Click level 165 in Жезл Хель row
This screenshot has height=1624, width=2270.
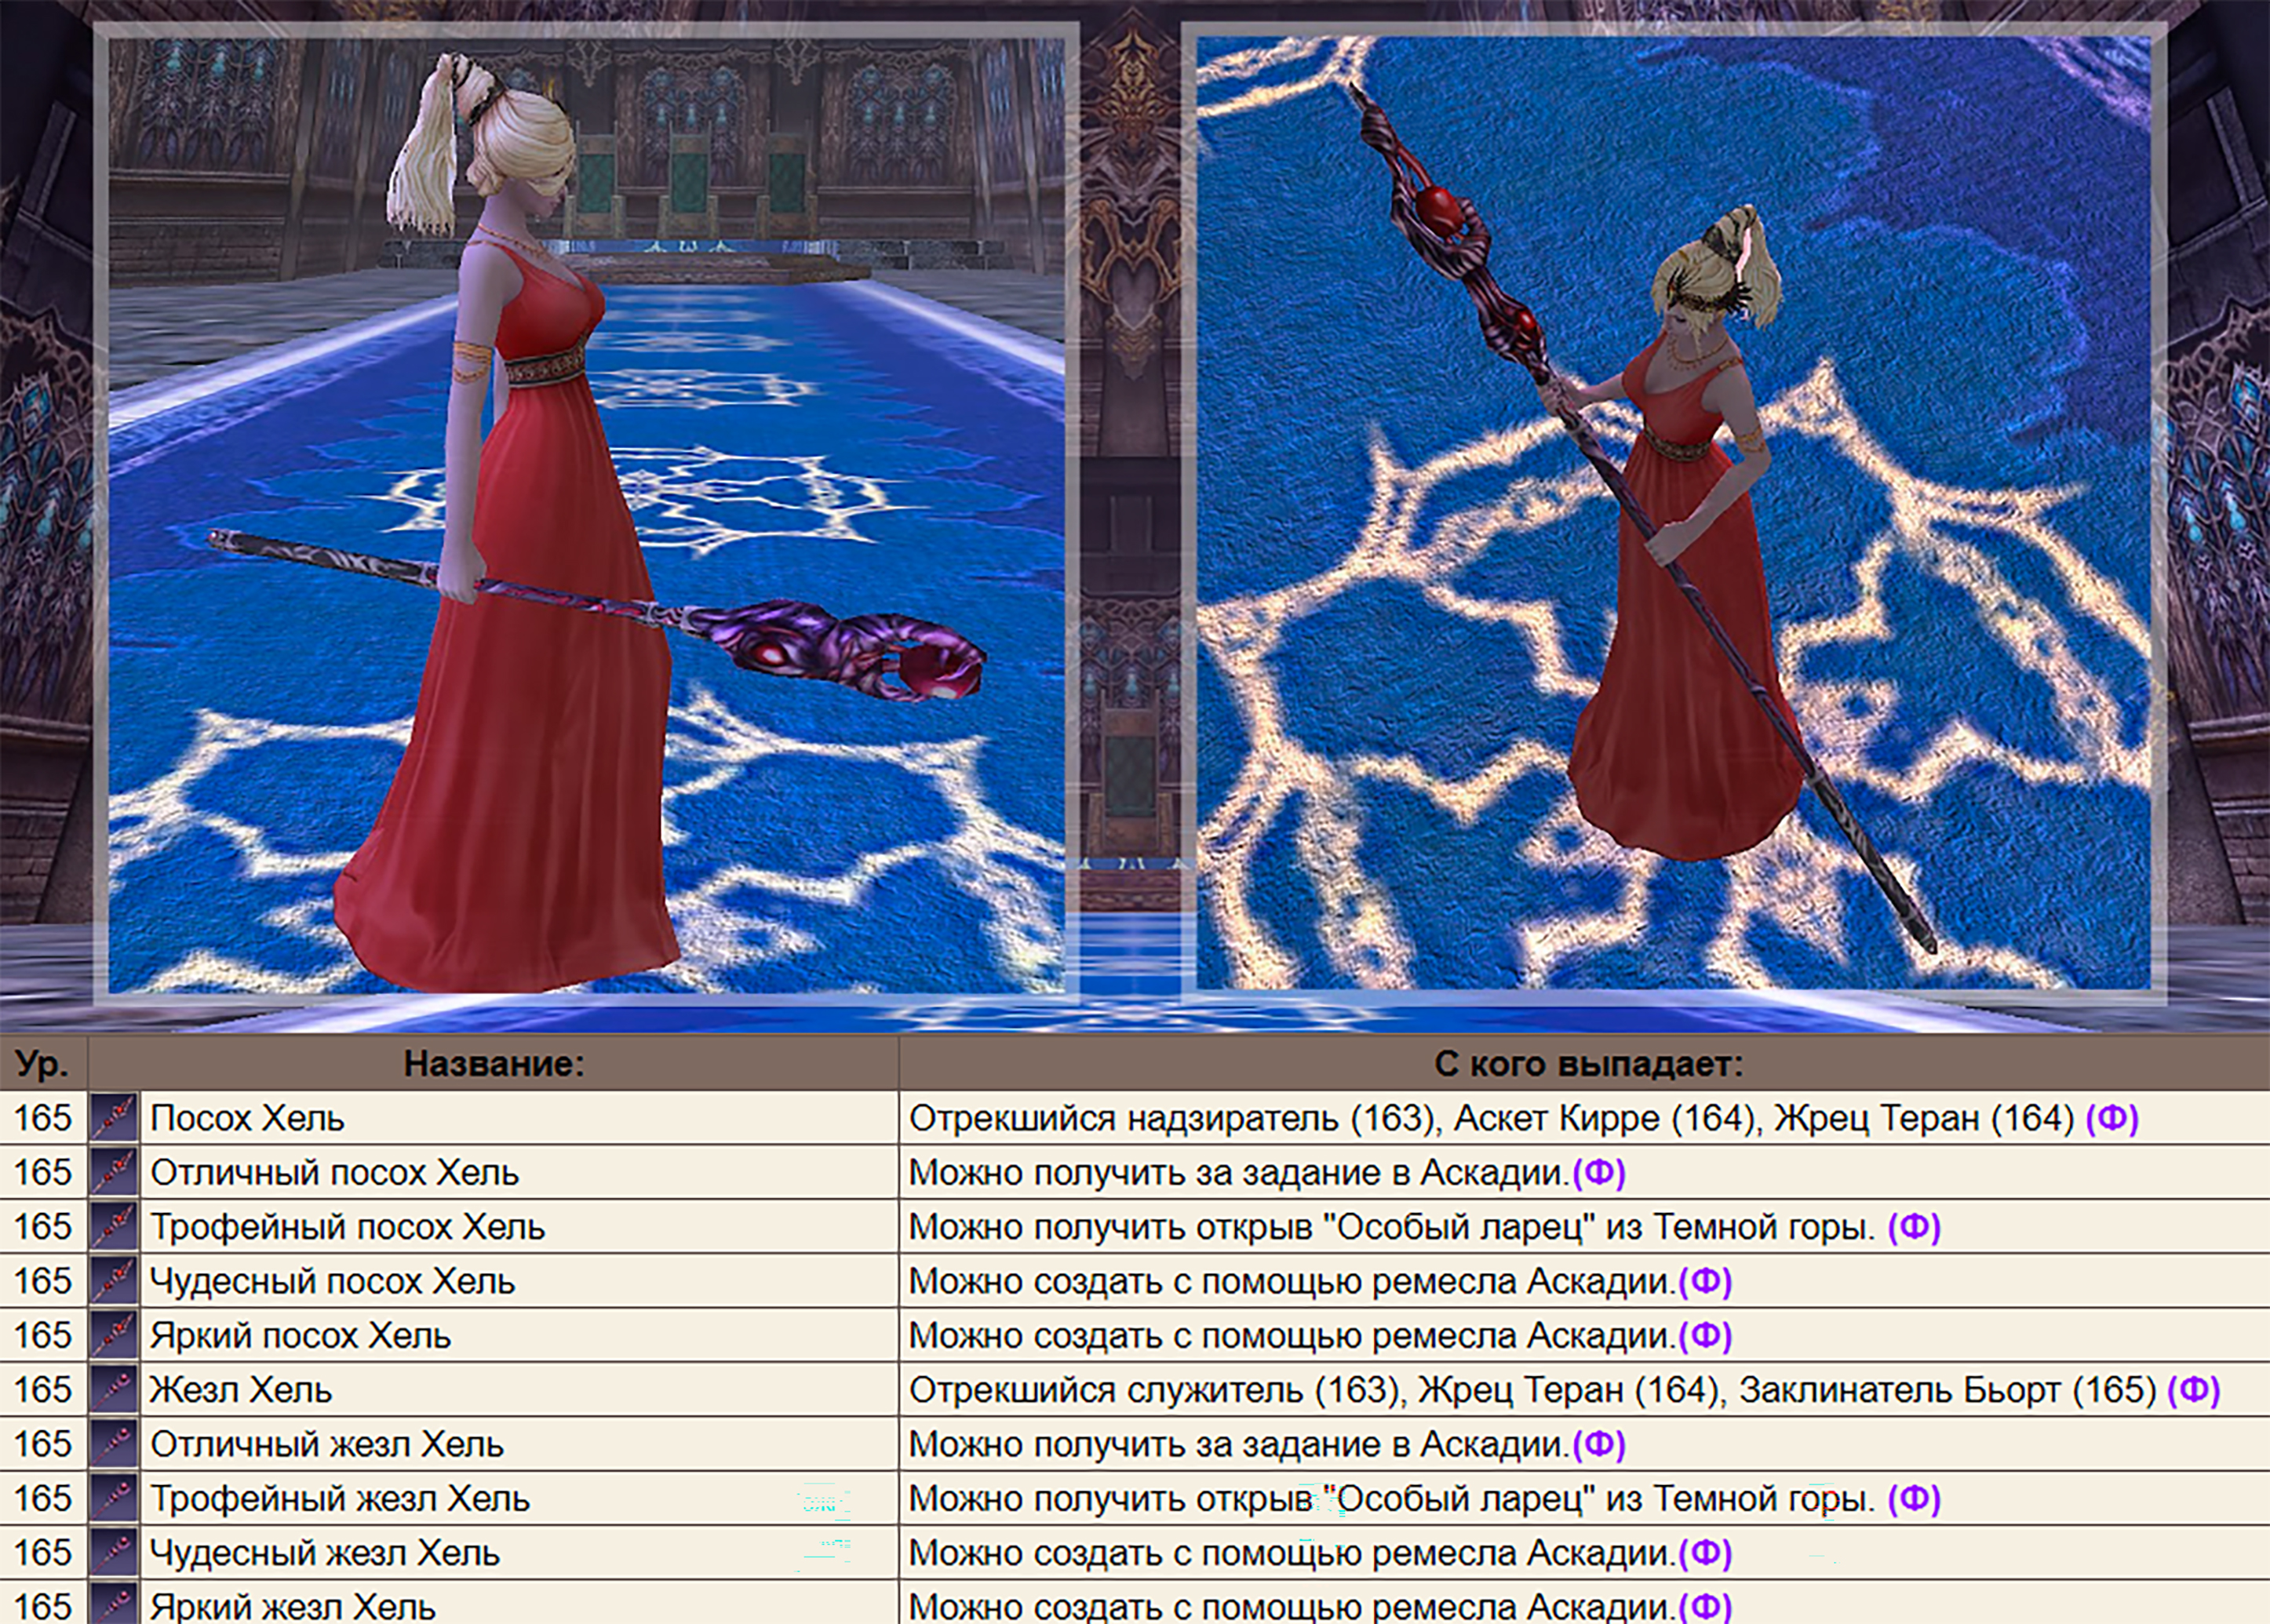pyautogui.click(x=42, y=1390)
